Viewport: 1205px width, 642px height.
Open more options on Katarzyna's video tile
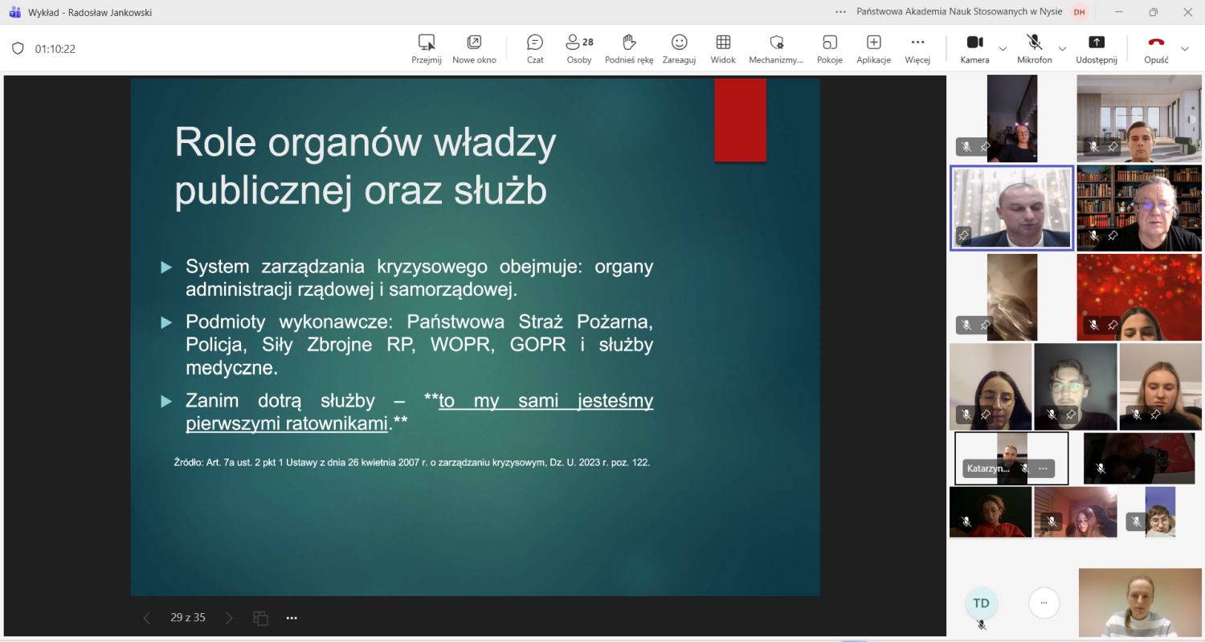[1043, 468]
